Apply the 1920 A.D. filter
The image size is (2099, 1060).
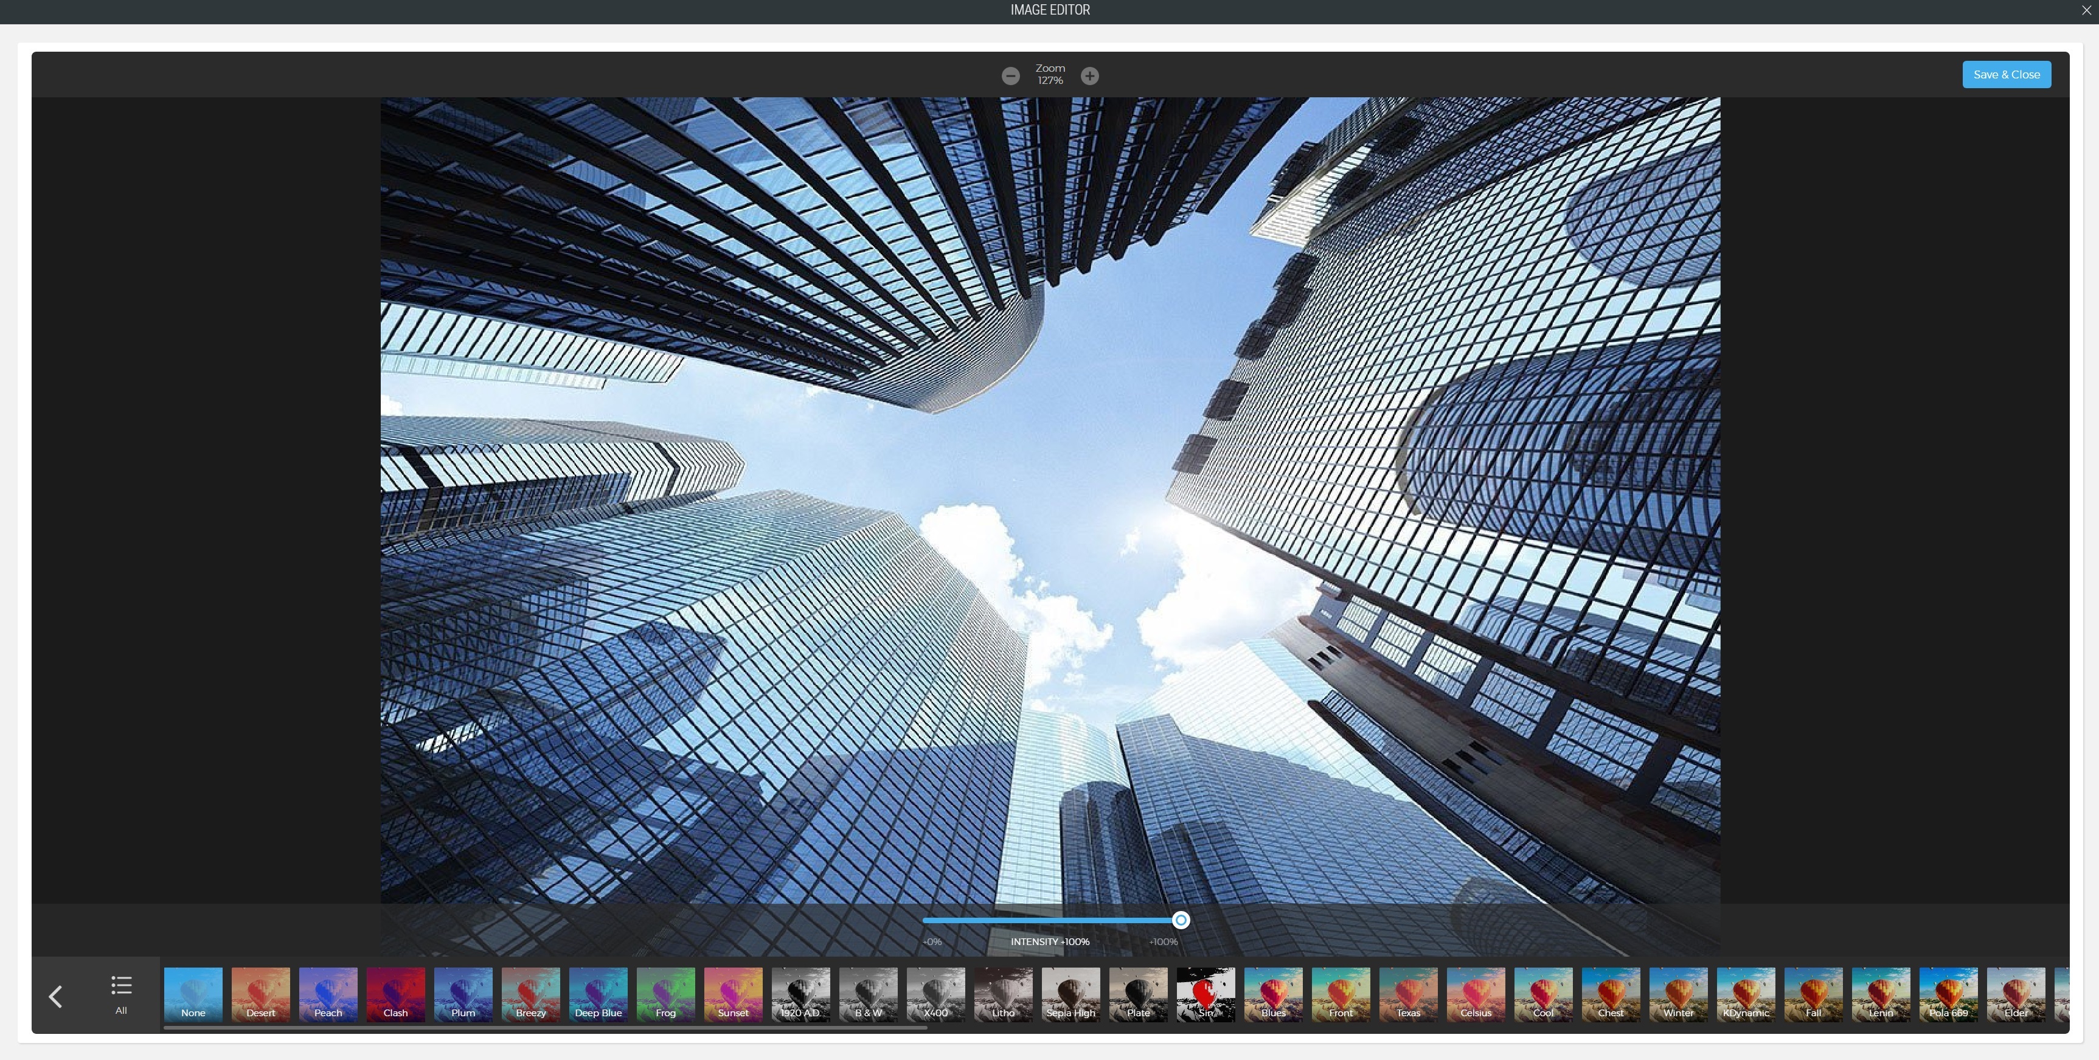click(800, 995)
